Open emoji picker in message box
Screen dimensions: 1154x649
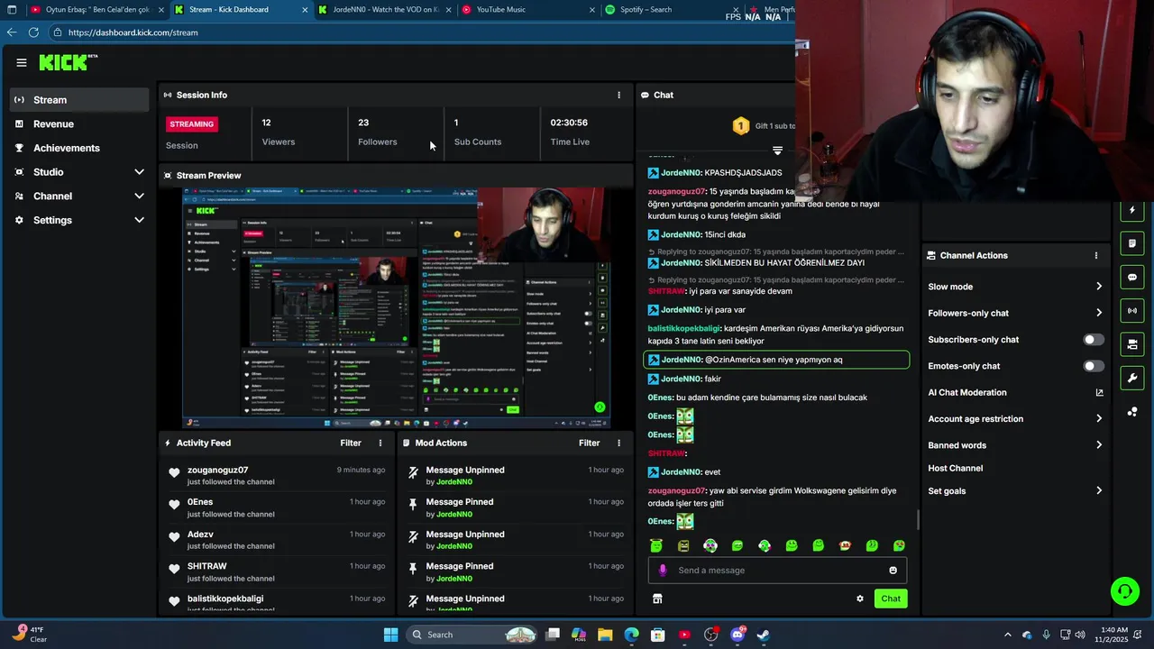click(893, 570)
